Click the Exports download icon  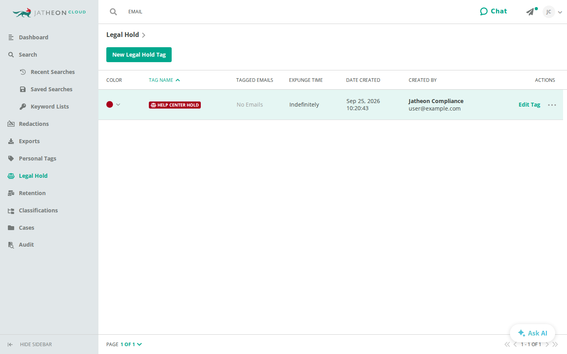tap(11, 141)
